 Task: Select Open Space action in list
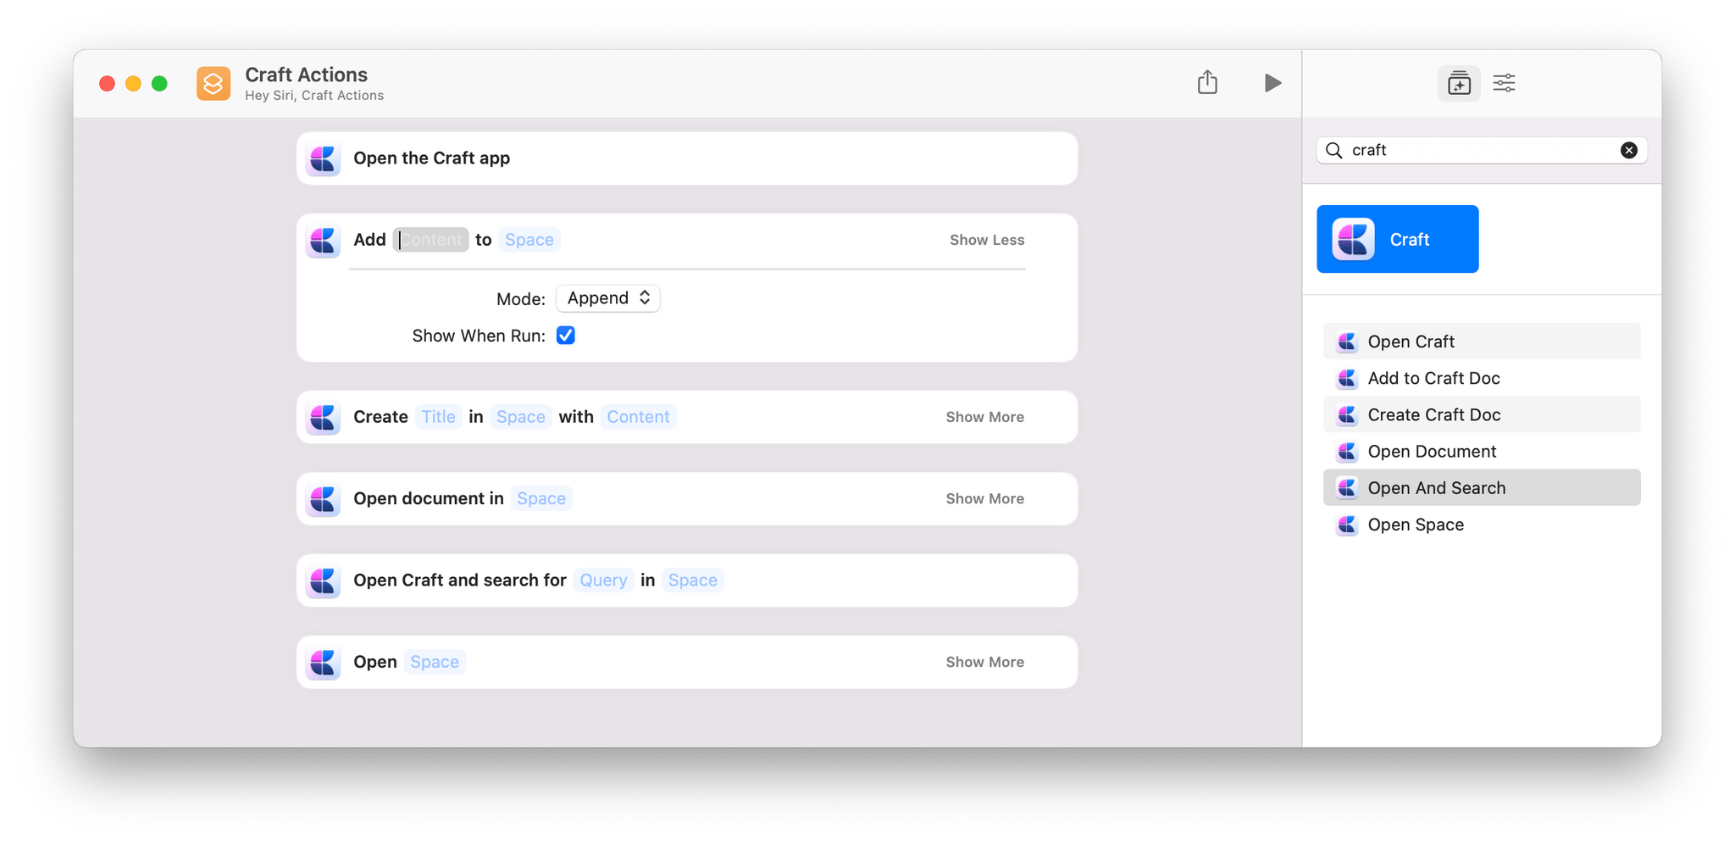(x=1482, y=525)
